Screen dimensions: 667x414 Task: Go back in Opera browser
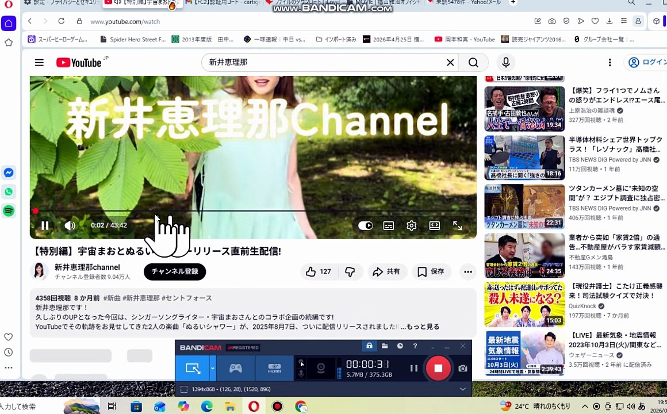pyautogui.click(x=30, y=21)
